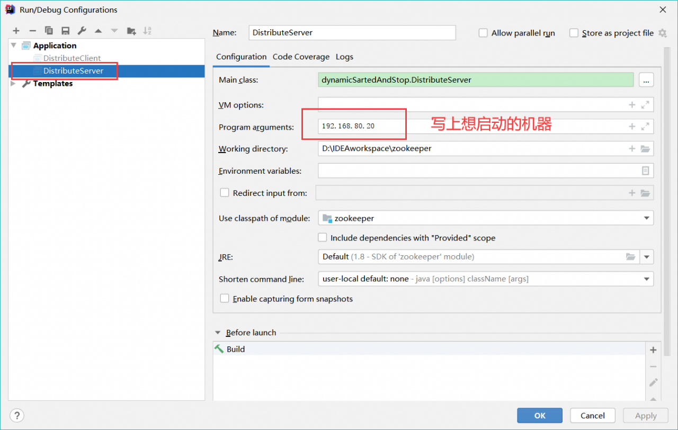Click into the VM options input field

pos(471,105)
